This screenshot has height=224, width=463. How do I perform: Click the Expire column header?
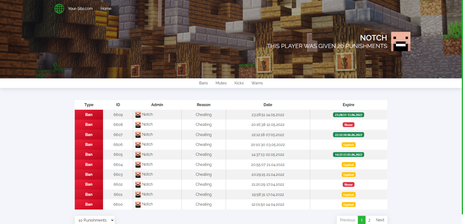(348, 105)
